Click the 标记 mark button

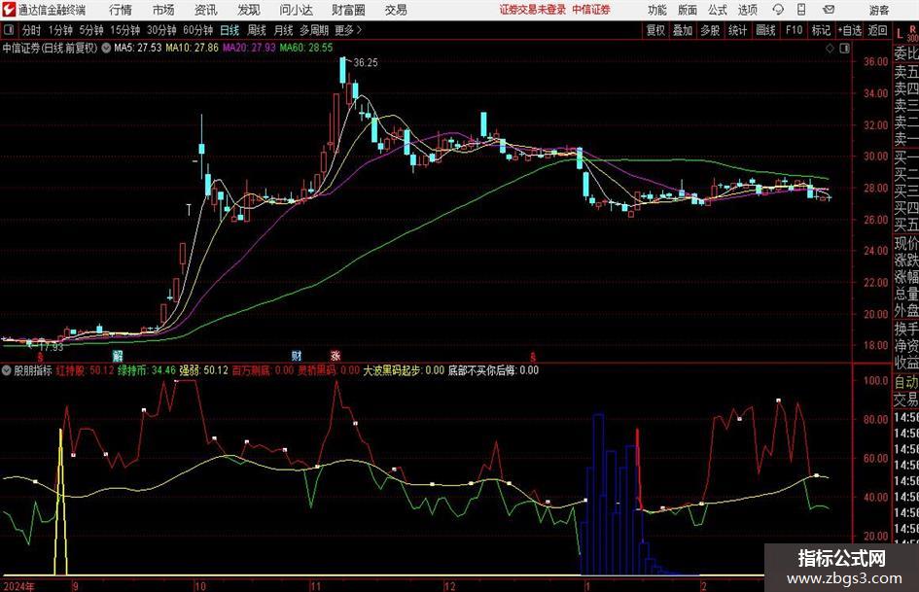pos(821,30)
